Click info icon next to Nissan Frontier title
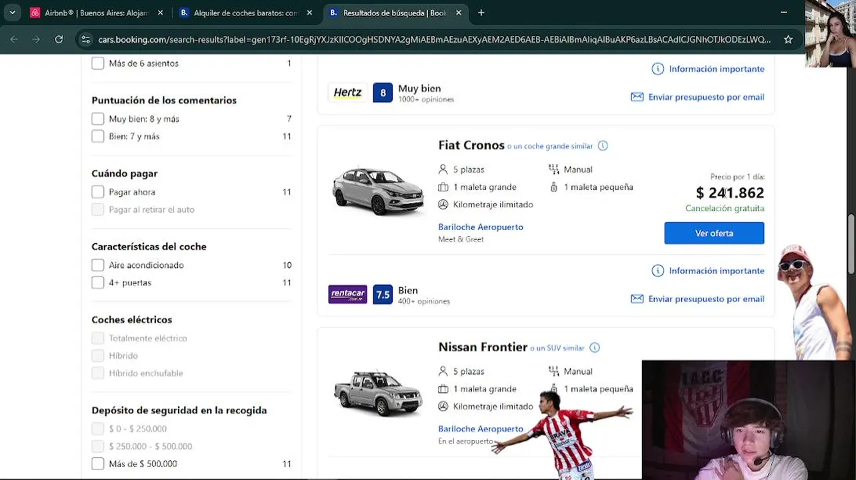The image size is (856, 480). (x=595, y=348)
